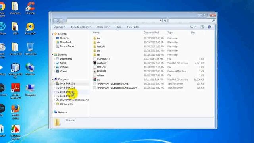This screenshot has width=254, height=143.
Task: Select THIRDPARTYLICENSEREADME-JAVAFX file name
Action: pyautogui.click(x=117, y=88)
